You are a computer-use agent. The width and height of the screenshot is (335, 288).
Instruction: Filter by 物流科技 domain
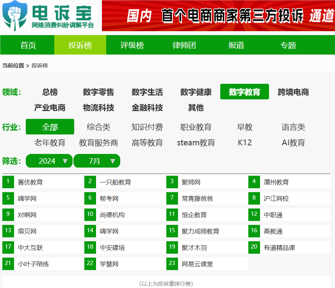pyautogui.click(x=98, y=108)
